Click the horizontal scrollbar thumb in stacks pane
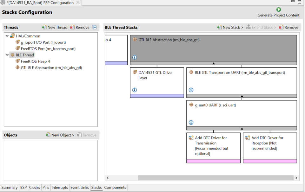This screenshot has height=192, width=305. (x=215, y=178)
